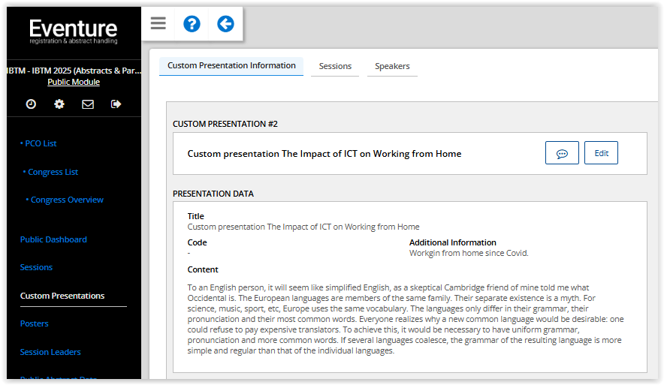
Task: Select the Custom Presentation Information tab
Action: 231,66
